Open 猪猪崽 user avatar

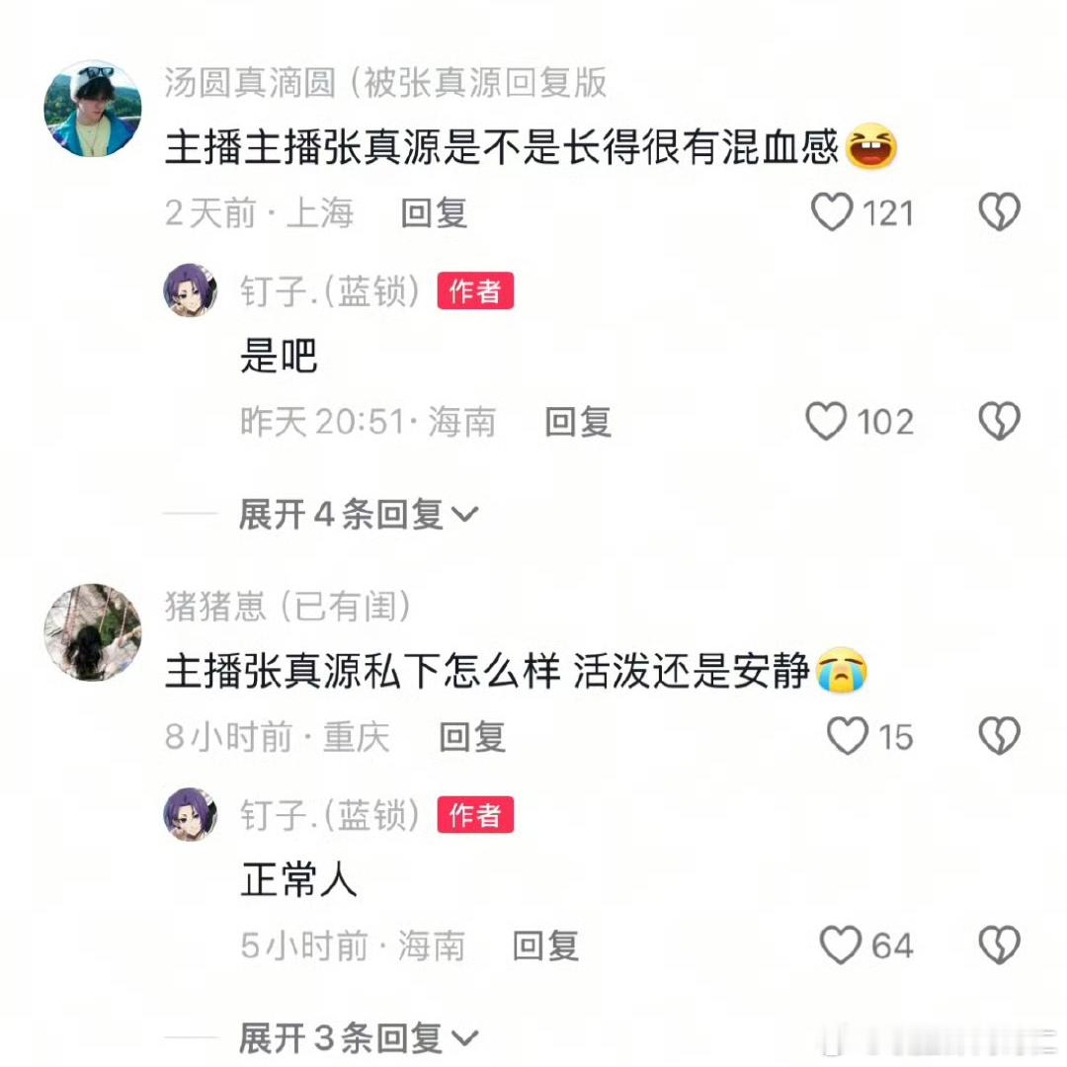(x=93, y=632)
